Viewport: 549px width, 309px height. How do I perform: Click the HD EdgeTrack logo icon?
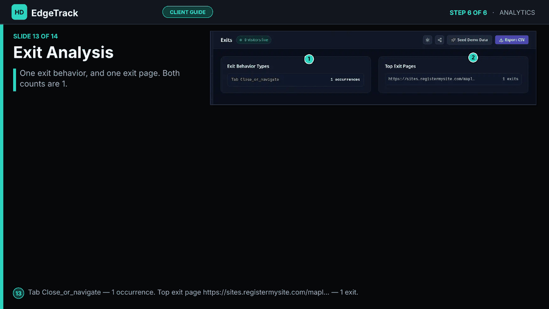tap(19, 12)
